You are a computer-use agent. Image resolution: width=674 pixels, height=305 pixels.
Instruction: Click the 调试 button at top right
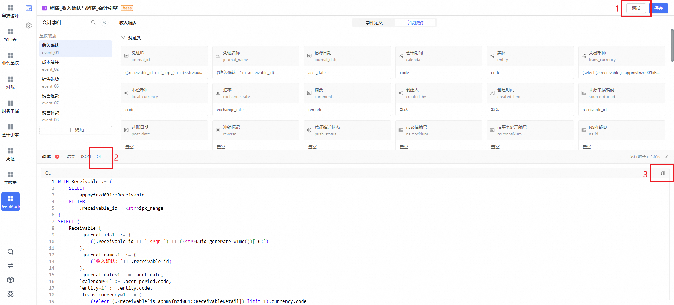pyautogui.click(x=636, y=8)
